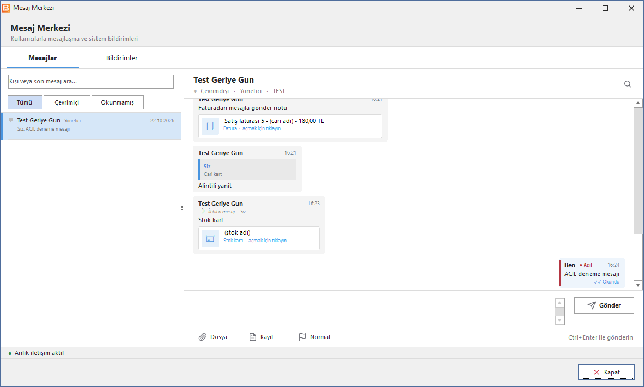Switch to the Mesajlar tab
This screenshot has height=387, width=644.
tap(42, 58)
